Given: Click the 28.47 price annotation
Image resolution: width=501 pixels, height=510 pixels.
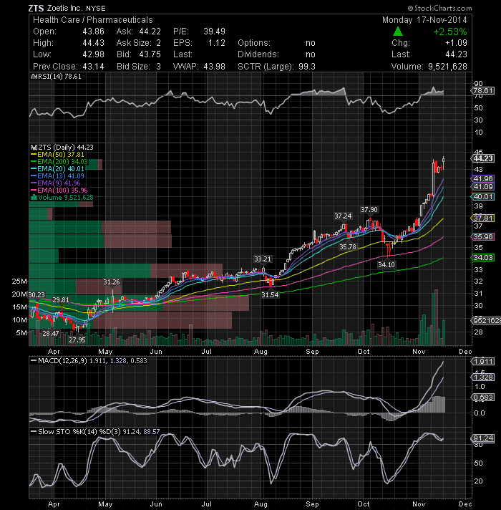Looking at the screenshot, I should 51,333.
